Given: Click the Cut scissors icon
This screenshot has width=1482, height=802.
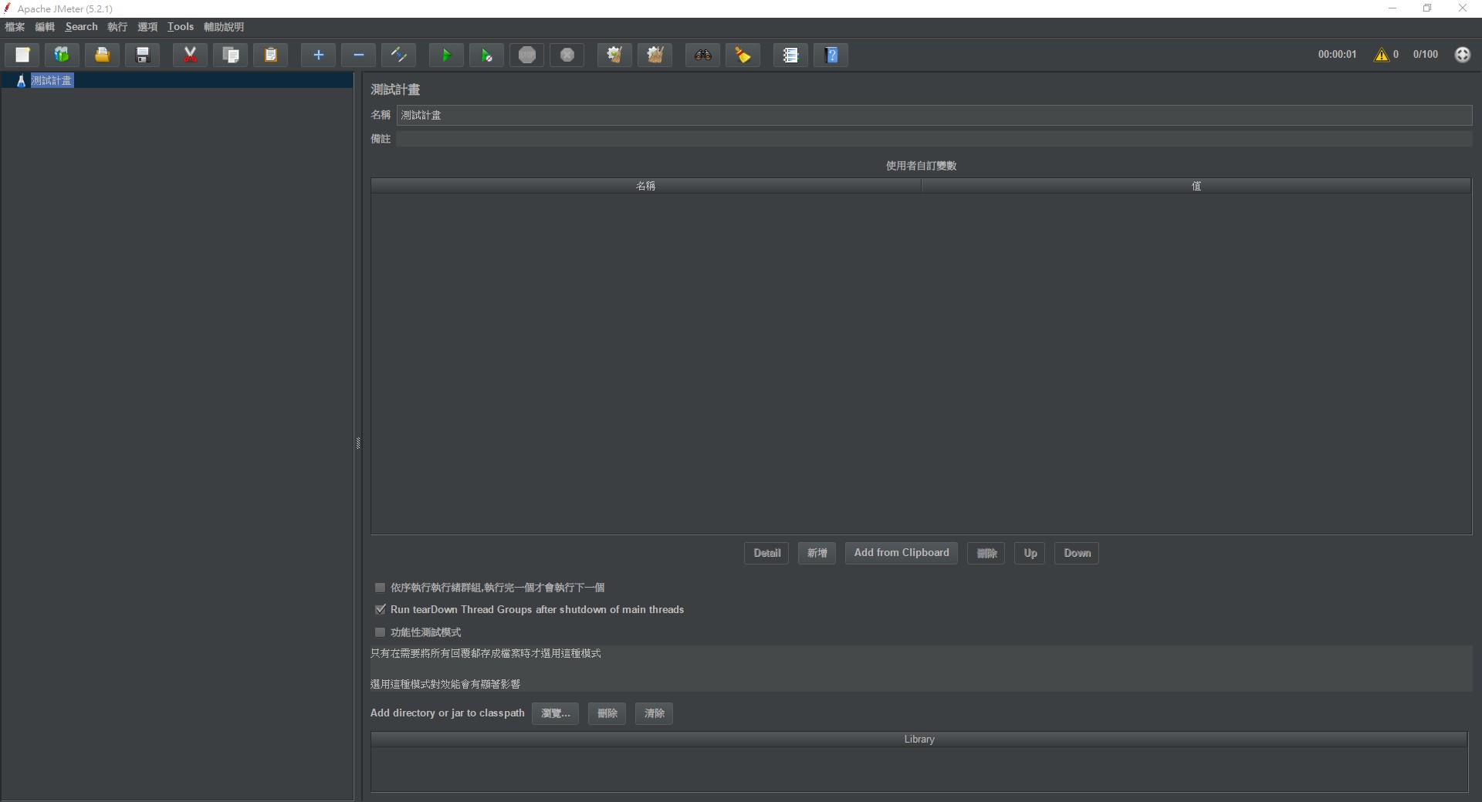Looking at the screenshot, I should [190, 55].
